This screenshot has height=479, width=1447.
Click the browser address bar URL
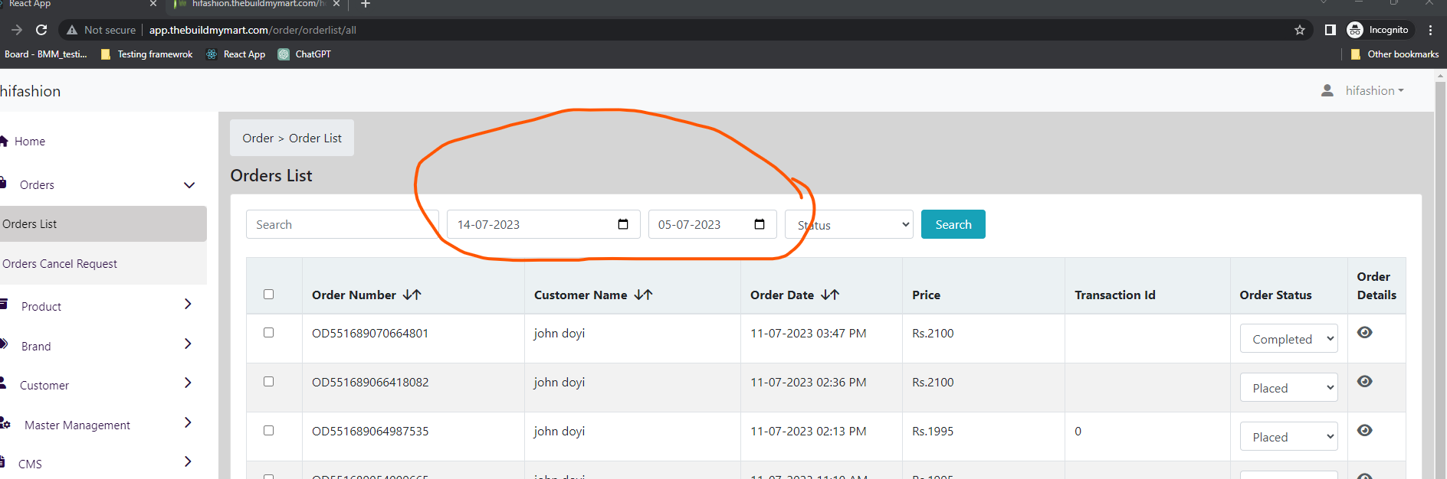point(253,30)
